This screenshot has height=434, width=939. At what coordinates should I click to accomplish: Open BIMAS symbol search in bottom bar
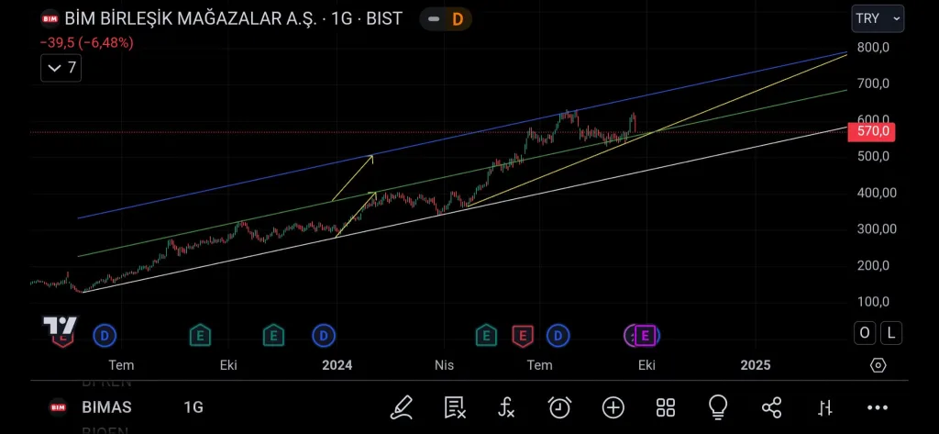click(x=106, y=407)
